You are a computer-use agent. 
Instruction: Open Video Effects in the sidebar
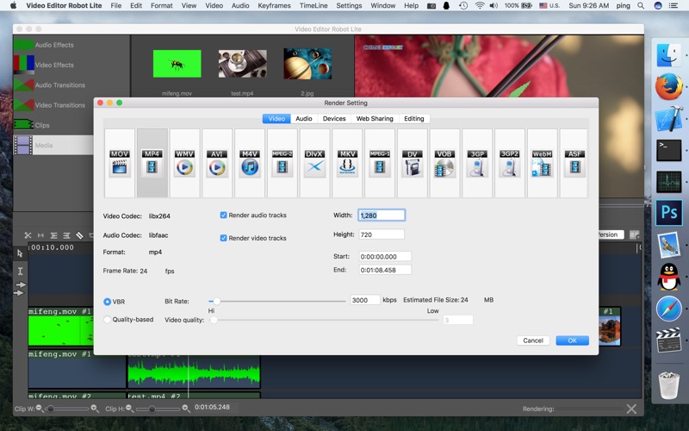54,65
